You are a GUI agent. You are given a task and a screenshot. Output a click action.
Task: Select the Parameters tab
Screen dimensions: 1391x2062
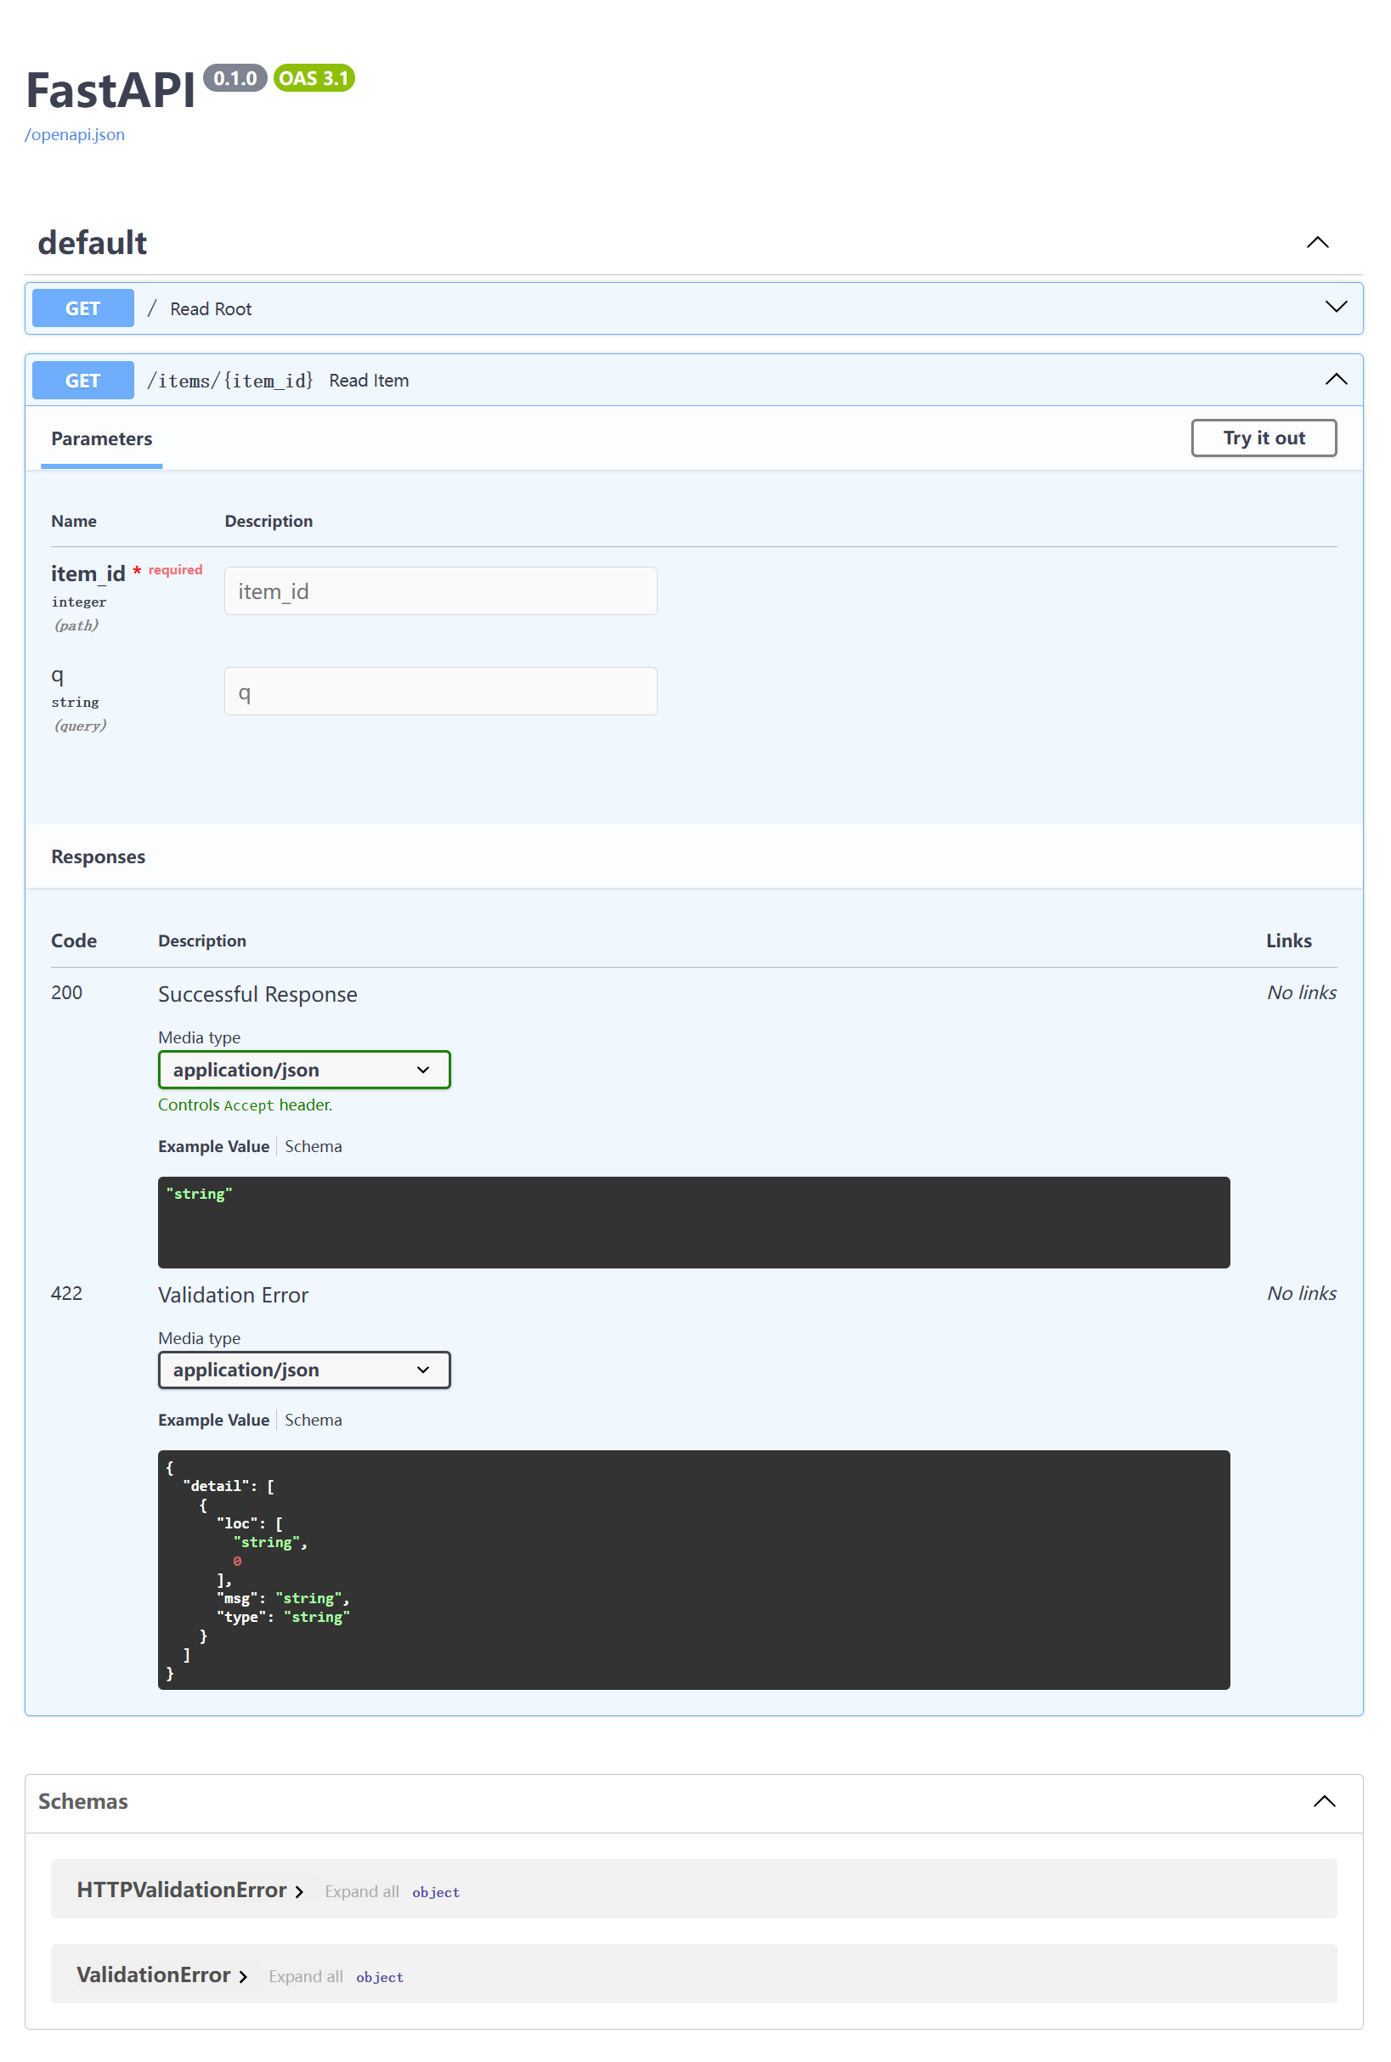pyautogui.click(x=102, y=439)
